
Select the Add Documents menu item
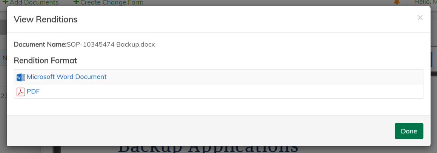click(34, 3)
